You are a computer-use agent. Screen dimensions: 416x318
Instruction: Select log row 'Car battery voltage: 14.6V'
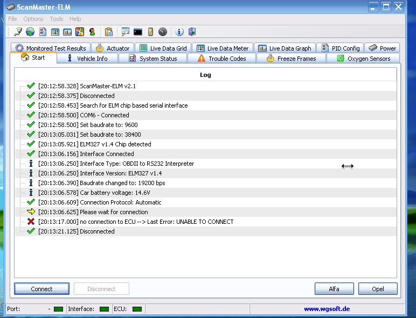point(206,193)
